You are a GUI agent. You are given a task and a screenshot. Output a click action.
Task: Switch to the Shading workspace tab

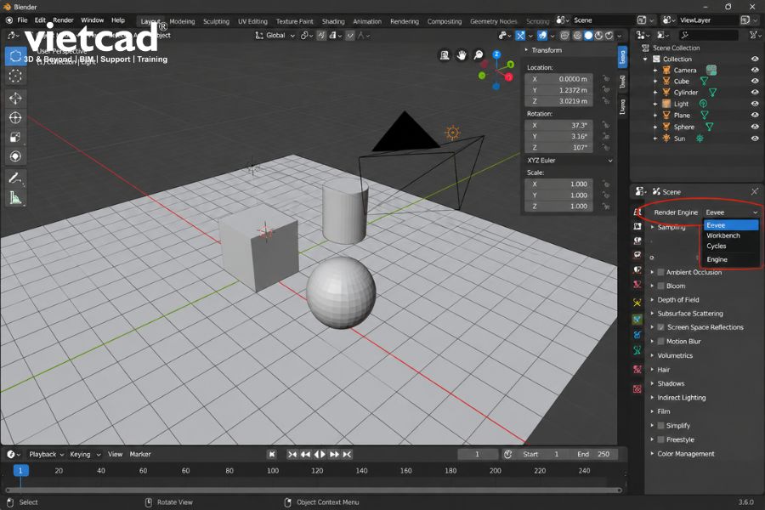tap(333, 21)
